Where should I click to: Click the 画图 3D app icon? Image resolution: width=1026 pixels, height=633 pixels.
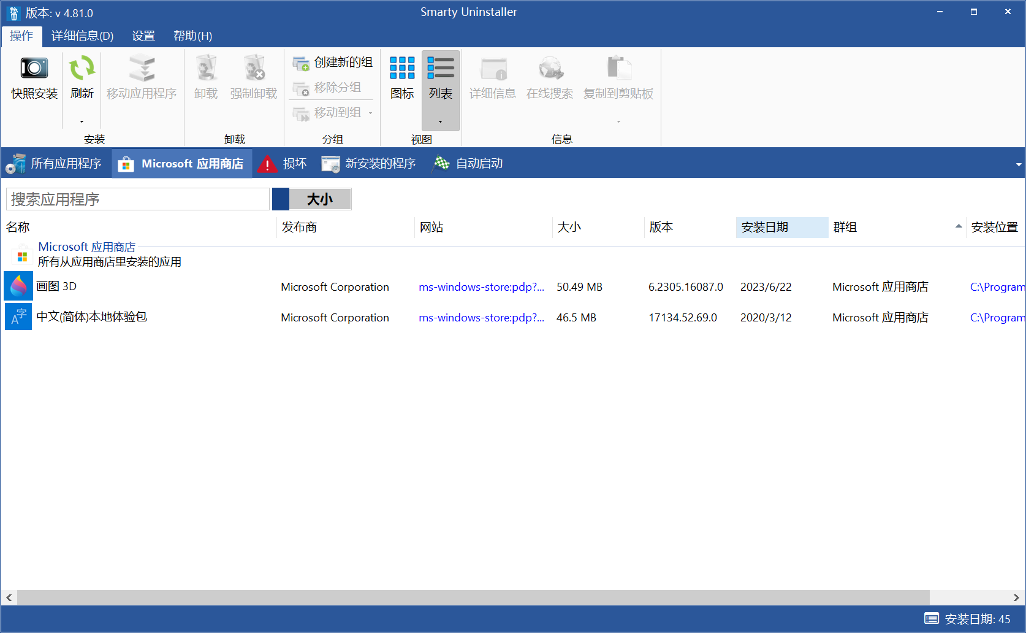point(18,286)
